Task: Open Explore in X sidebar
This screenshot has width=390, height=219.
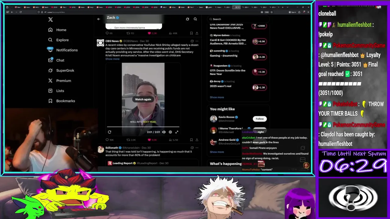Action: 58,40
